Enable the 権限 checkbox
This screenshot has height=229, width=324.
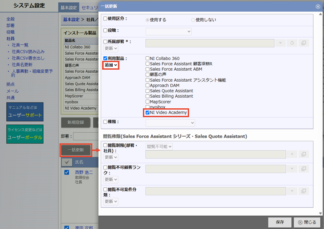click(105, 122)
